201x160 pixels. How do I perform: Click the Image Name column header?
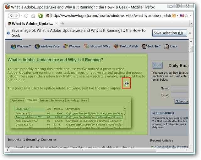30,109
